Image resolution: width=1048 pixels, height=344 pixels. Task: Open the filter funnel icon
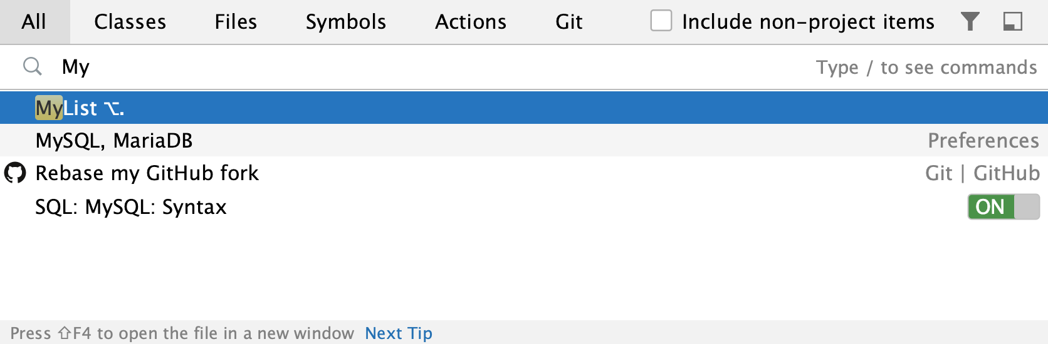tap(970, 22)
